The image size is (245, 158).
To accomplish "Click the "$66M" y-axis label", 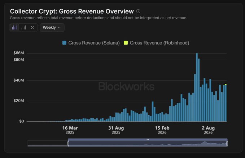I will click(19, 53).
